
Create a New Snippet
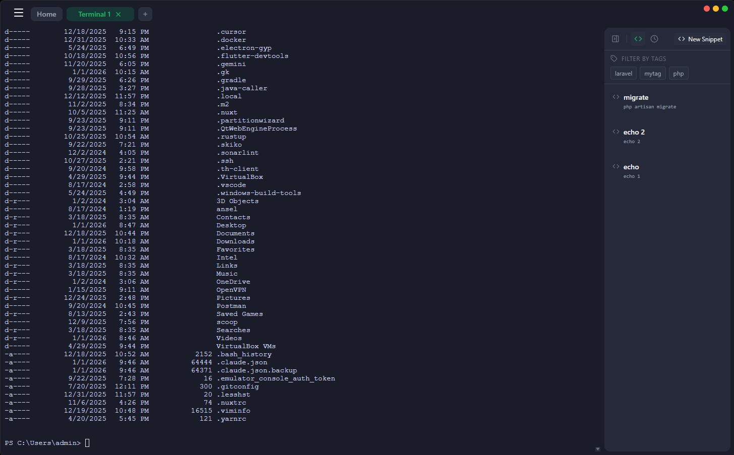(x=701, y=38)
